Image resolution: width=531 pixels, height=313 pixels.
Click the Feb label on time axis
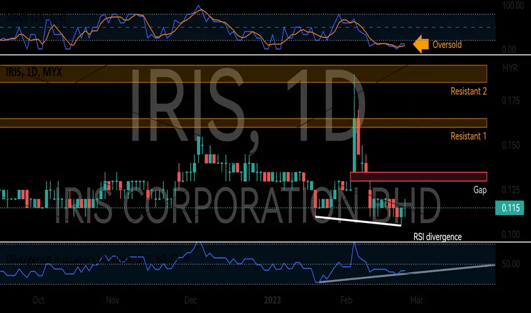coord(346,300)
